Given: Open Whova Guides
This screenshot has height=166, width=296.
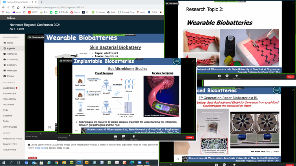Looking at the screenshot, I should click(x=10, y=127).
